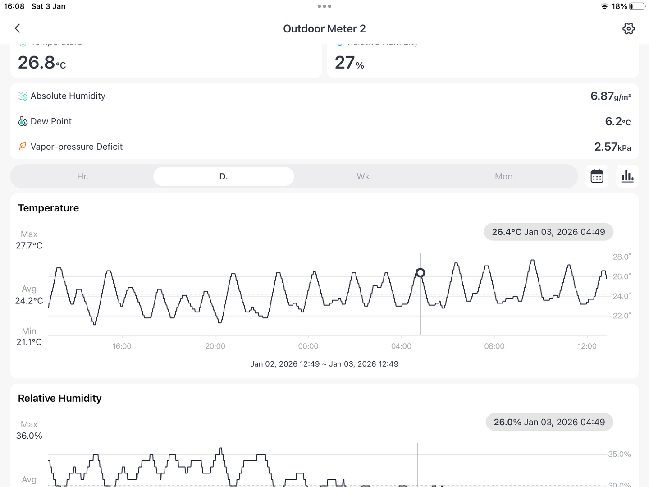Tap the current 26.8°C temperature card

pos(165,62)
